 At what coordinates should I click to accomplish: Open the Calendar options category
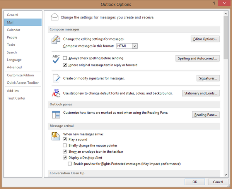click(23, 30)
